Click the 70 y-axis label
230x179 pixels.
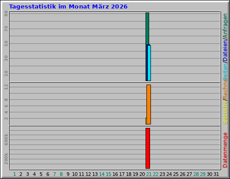coord(6,29)
